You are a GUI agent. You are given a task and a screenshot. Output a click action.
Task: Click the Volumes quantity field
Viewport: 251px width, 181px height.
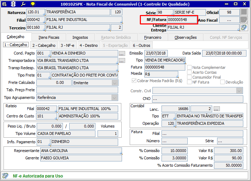(108, 133)
